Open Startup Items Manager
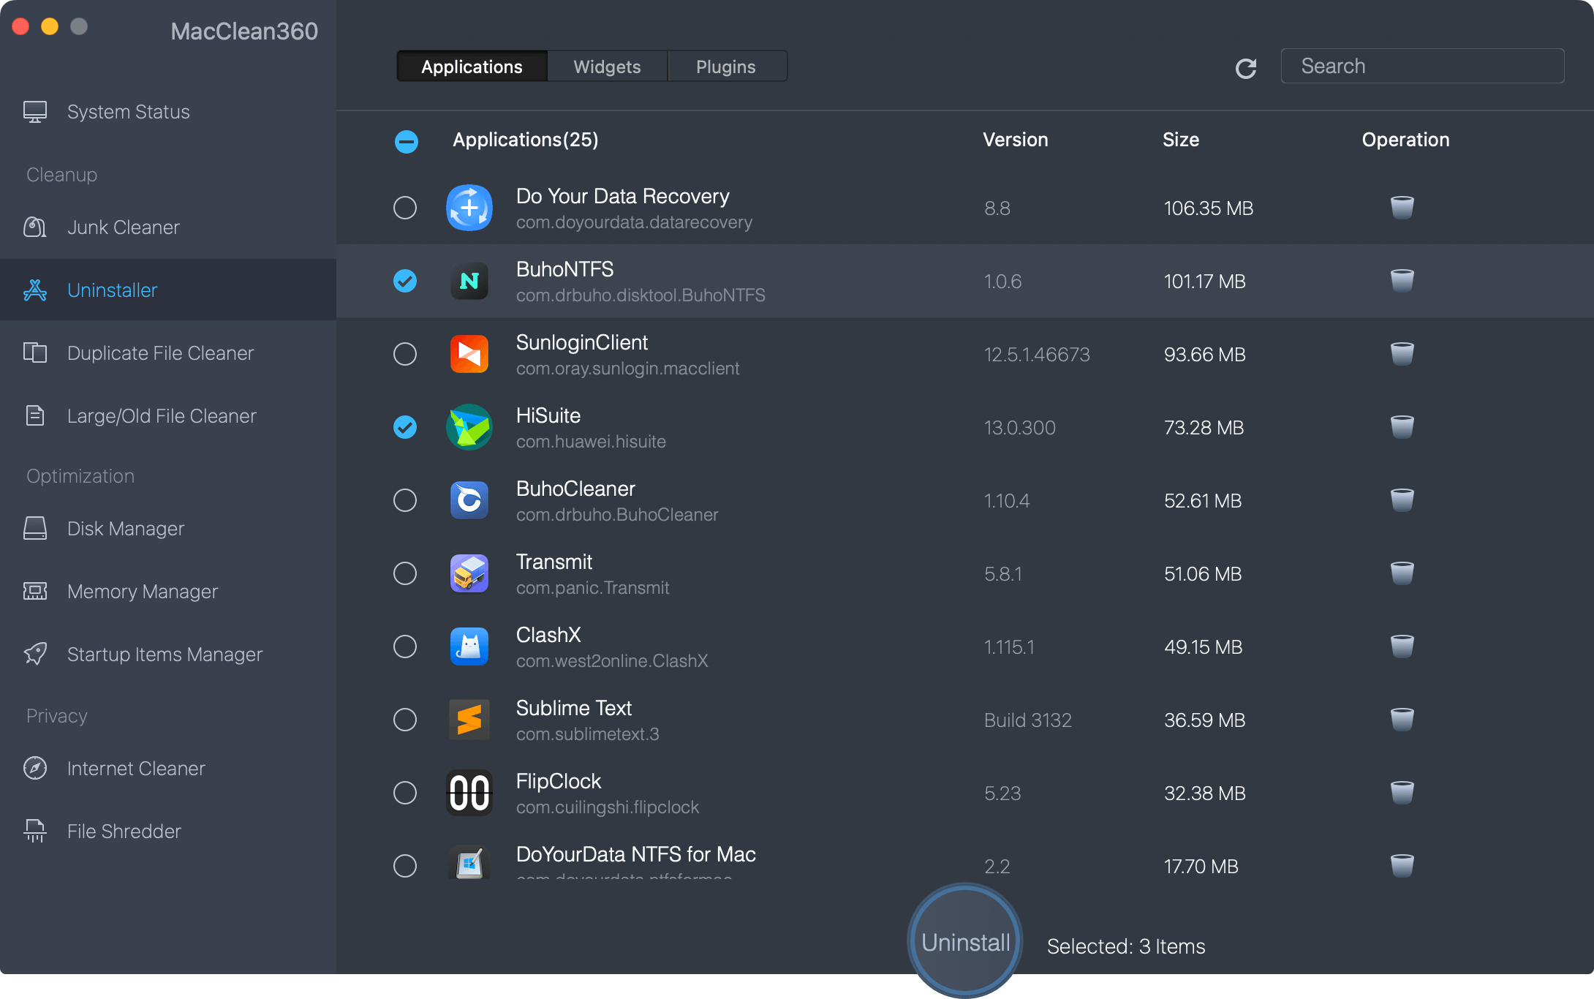1594x999 pixels. pos(164,654)
